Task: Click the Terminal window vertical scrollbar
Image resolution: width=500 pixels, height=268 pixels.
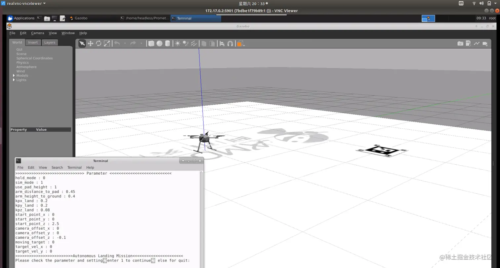Action: click(x=201, y=219)
